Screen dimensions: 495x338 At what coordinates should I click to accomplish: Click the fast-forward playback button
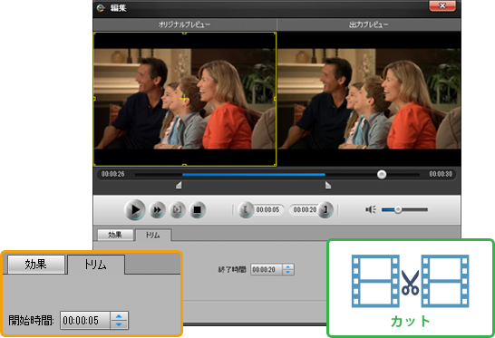[157, 210]
